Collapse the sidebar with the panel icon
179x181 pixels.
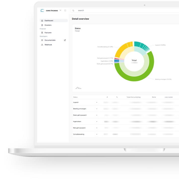click(65, 11)
